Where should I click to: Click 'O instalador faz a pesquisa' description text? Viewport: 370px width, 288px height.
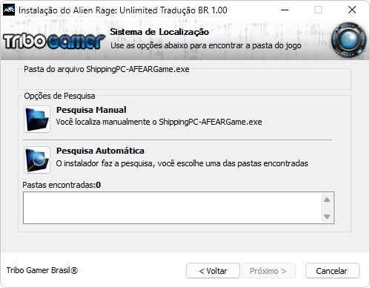click(182, 163)
